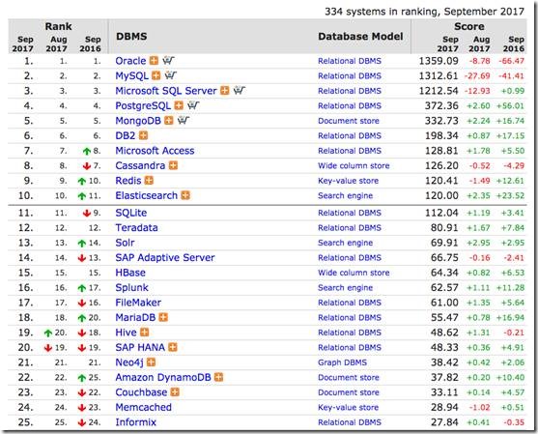
Task: Click the plus icon beside Elasticsearch
Action: click(x=185, y=195)
